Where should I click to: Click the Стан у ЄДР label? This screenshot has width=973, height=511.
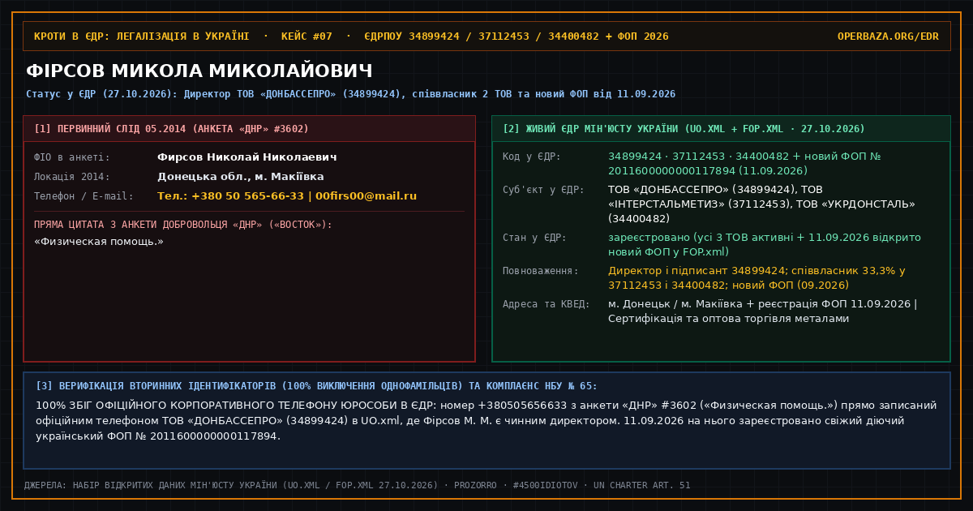coord(534,238)
